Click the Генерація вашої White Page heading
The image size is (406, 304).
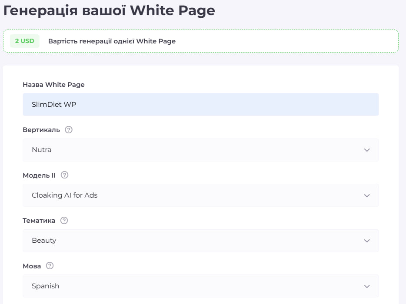point(109,10)
